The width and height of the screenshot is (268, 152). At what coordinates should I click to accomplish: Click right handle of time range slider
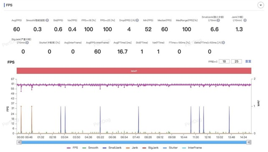(249, 142)
